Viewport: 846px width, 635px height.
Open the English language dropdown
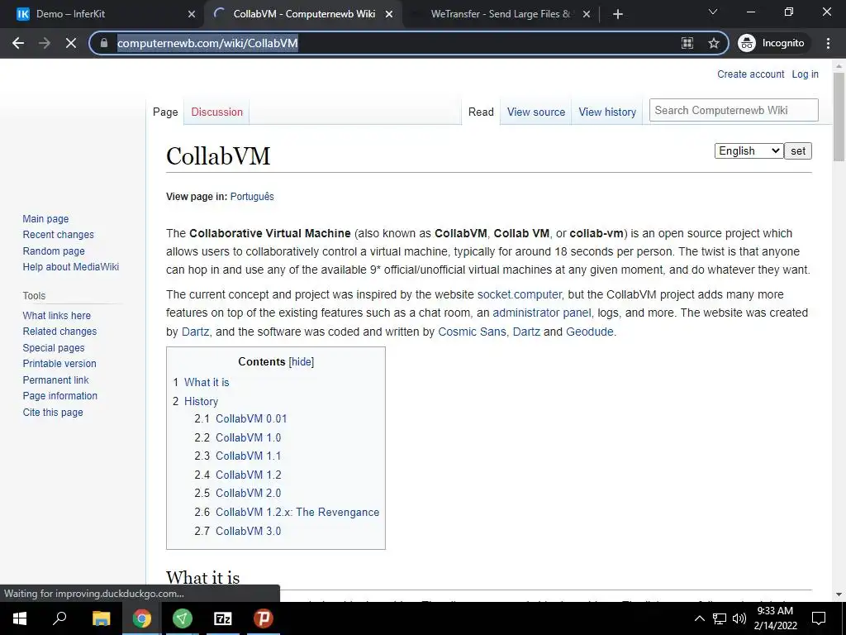click(x=749, y=150)
